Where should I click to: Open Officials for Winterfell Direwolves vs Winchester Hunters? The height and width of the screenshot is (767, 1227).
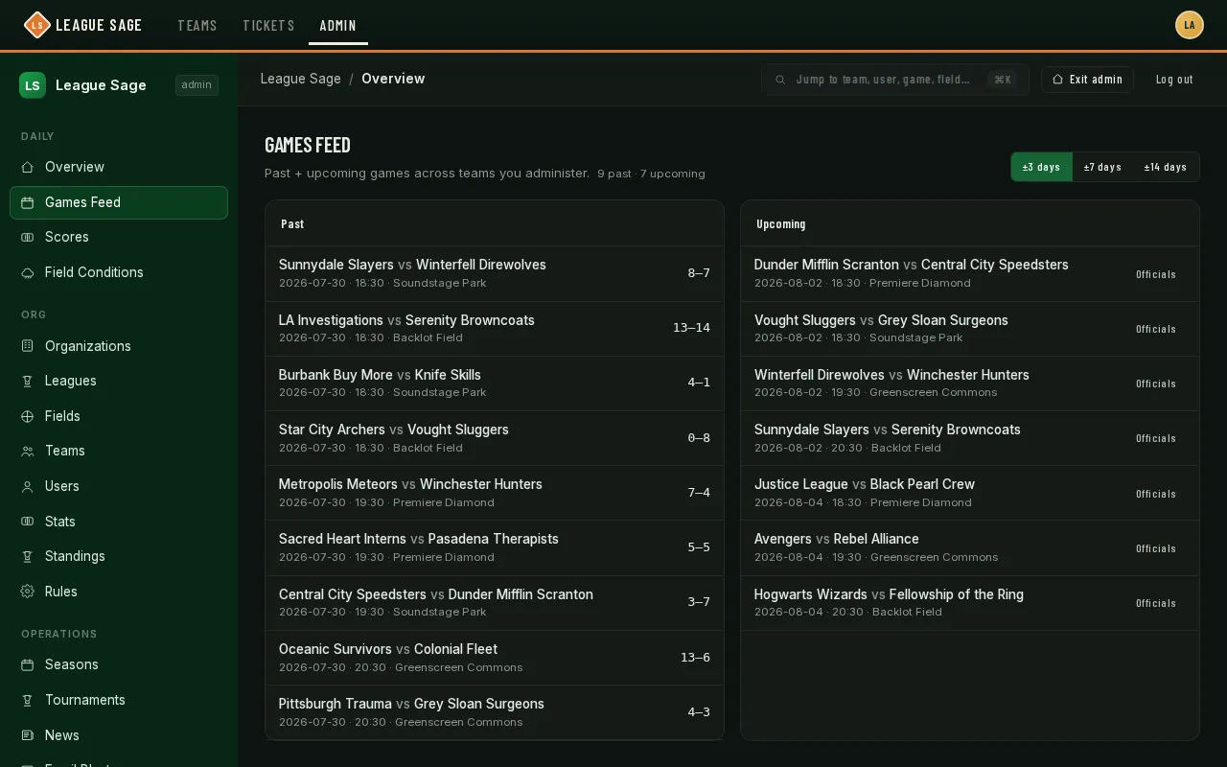point(1156,383)
